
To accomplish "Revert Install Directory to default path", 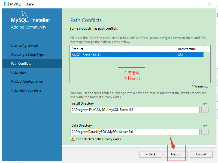I will 205,104.
